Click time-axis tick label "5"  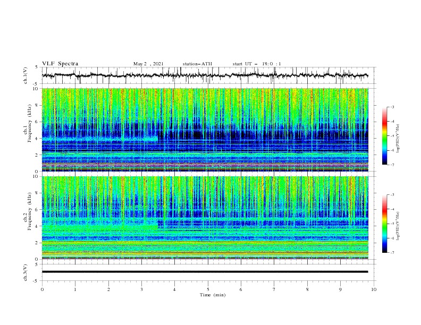tap(208, 289)
